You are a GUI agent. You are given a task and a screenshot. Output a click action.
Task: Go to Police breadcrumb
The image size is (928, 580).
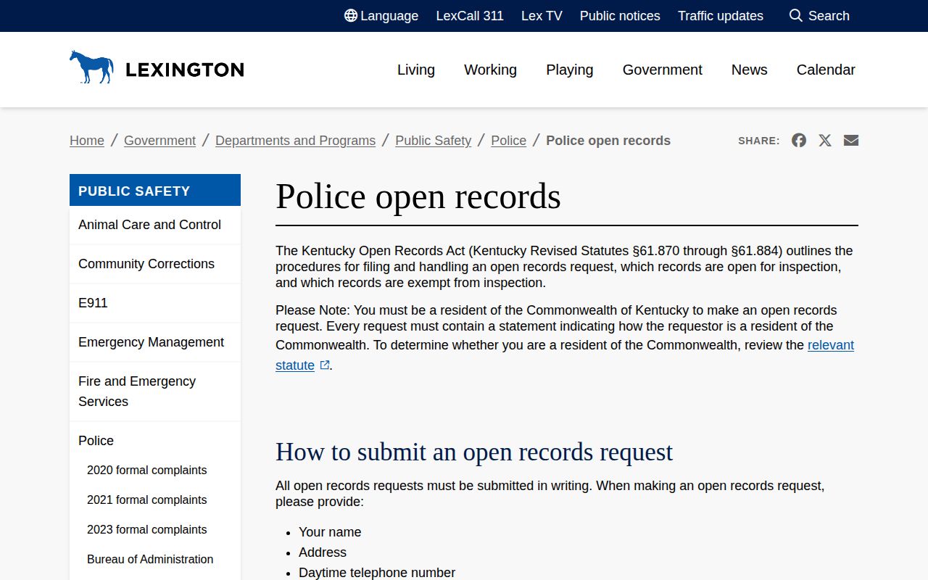point(508,141)
